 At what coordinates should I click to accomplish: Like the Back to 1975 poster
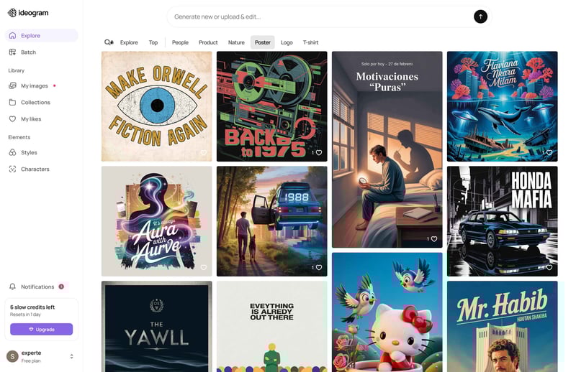coord(318,153)
